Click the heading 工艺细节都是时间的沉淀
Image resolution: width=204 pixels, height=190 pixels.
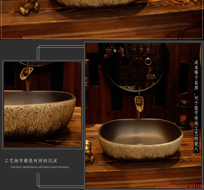coord(31,161)
